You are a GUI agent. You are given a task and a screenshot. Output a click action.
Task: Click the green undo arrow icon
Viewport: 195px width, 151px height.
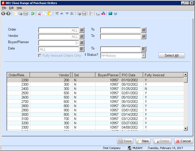tap(33, 13)
